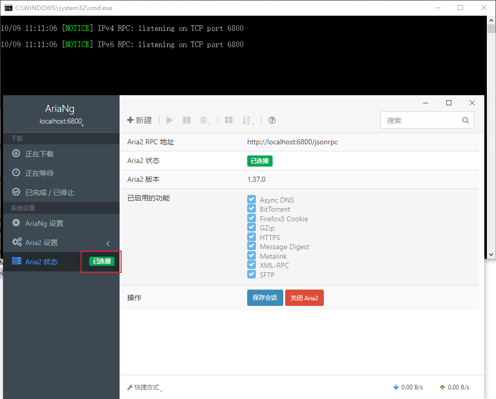Click the AriaNg title in sidebar
Image resolution: width=496 pixels, height=399 pixels.
(60, 109)
